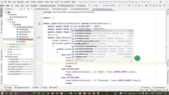Click UTF-8 encoding in status bar
This screenshot has width=169, height=95.
pyautogui.click(x=152, y=90)
